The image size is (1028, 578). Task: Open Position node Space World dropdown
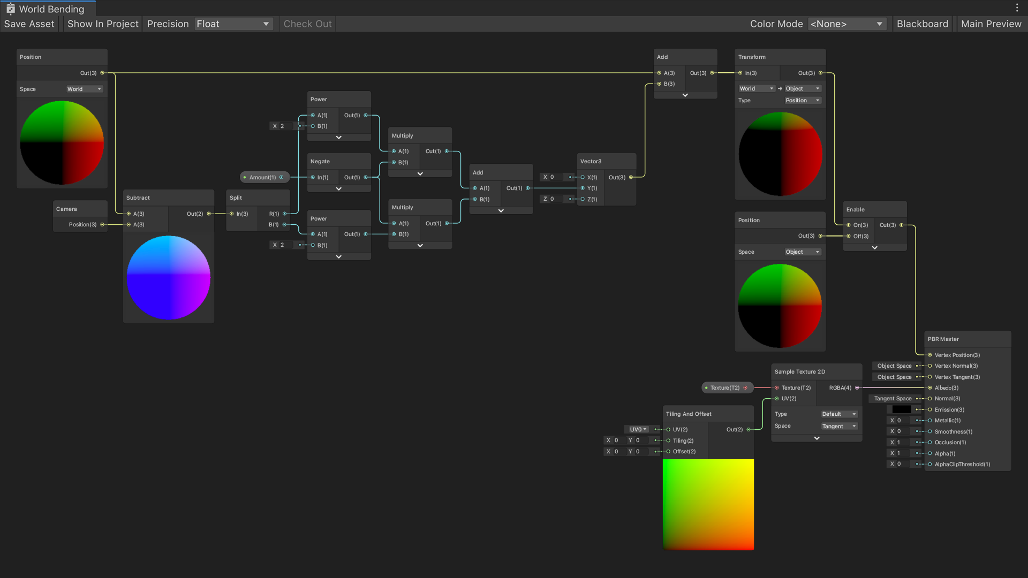pyautogui.click(x=84, y=89)
